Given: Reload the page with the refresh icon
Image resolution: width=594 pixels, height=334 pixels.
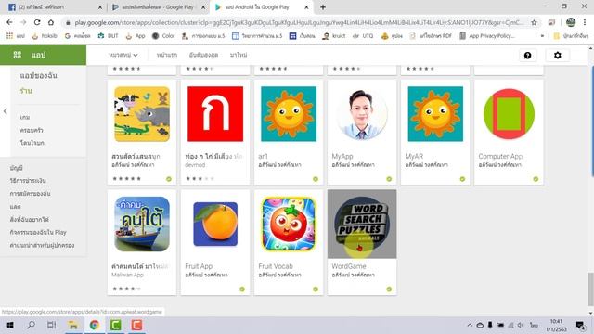Looking at the screenshot, I should (37, 22).
